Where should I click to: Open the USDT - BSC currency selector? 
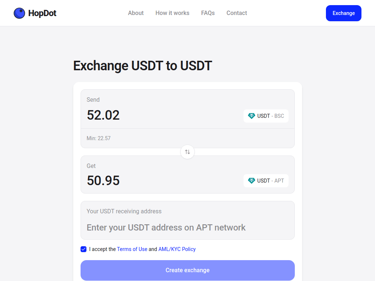click(266, 116)
